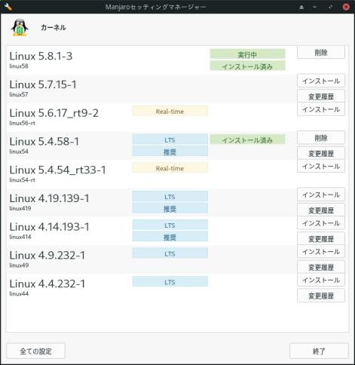Click LTS badge on Linux 4.14.193-1
355x365 pixels.
pyautogui.click(x=170, y=225)
